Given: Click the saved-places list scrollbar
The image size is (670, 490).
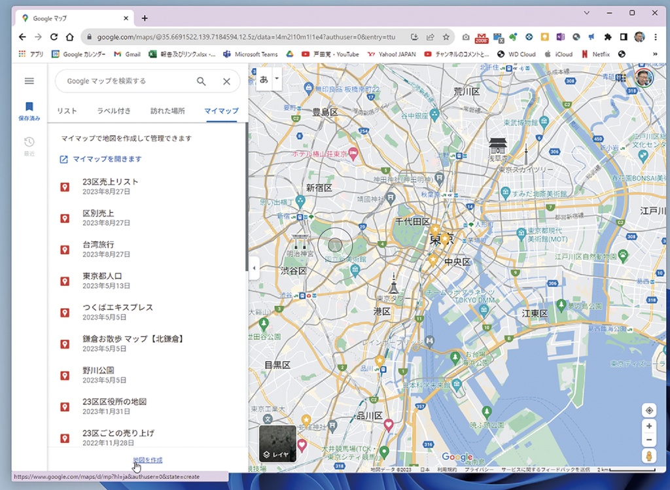Looking at the screenshot, I should (247, 196).
